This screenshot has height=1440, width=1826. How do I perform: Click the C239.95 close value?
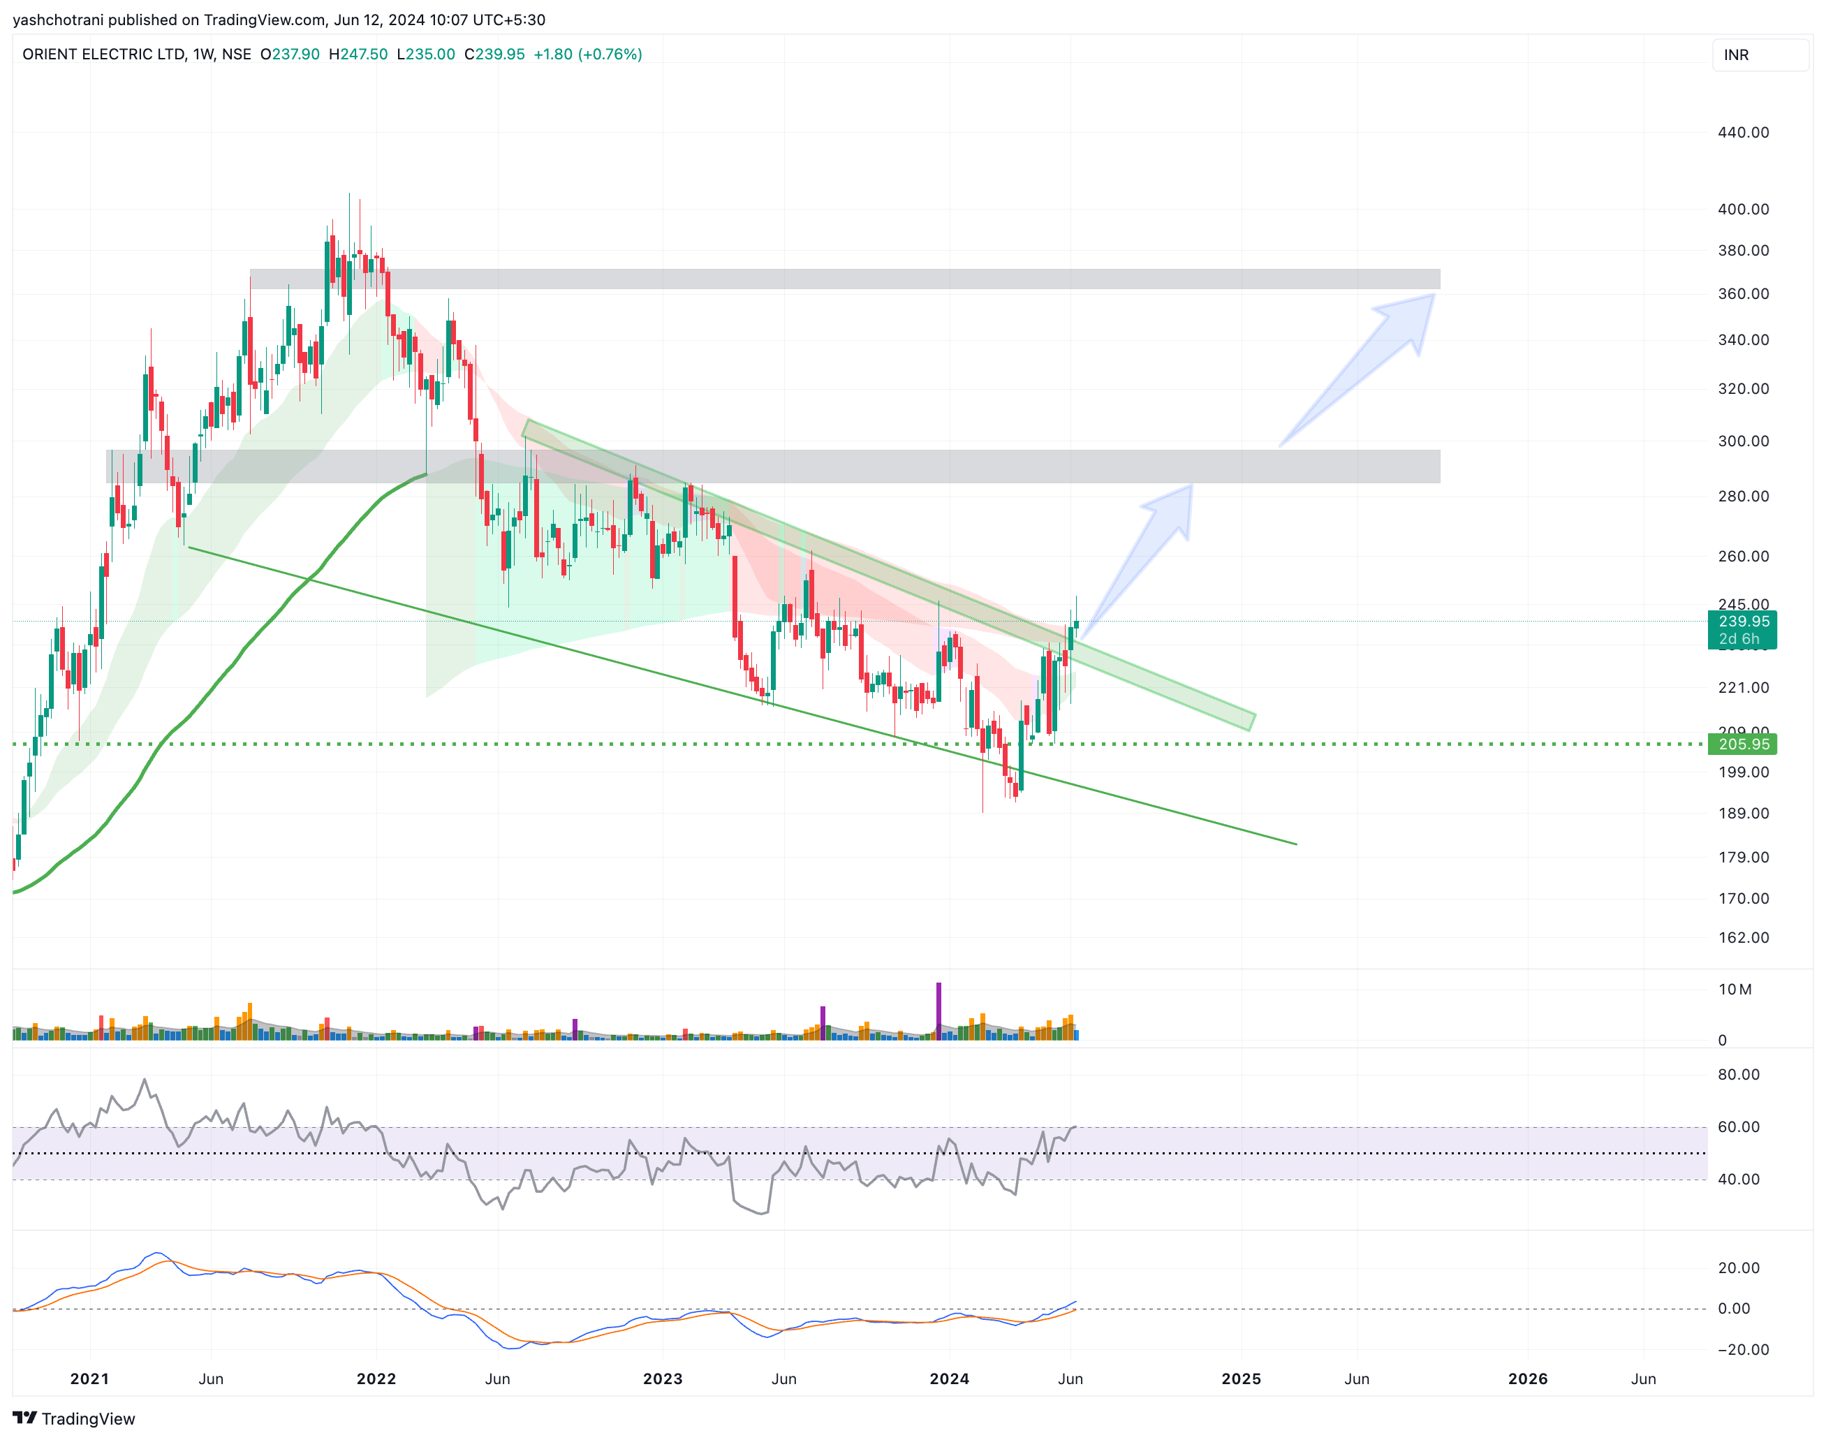tap(495, 54)
